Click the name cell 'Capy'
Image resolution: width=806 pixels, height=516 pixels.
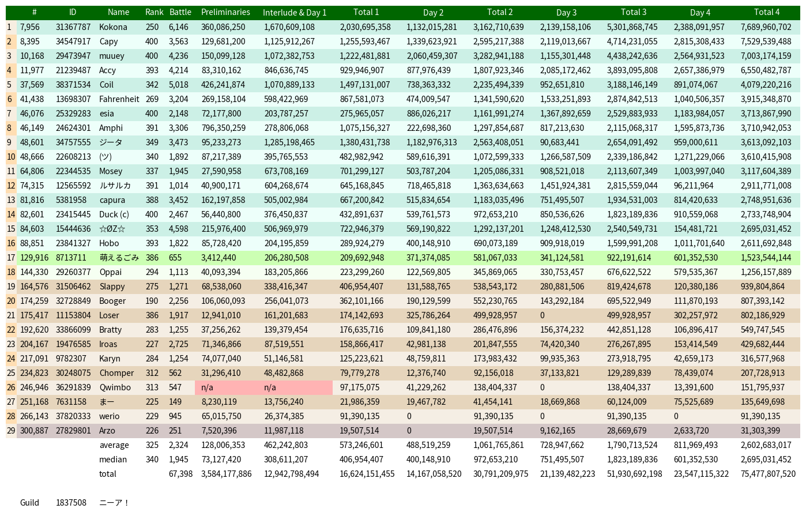(x=108, y=42)
